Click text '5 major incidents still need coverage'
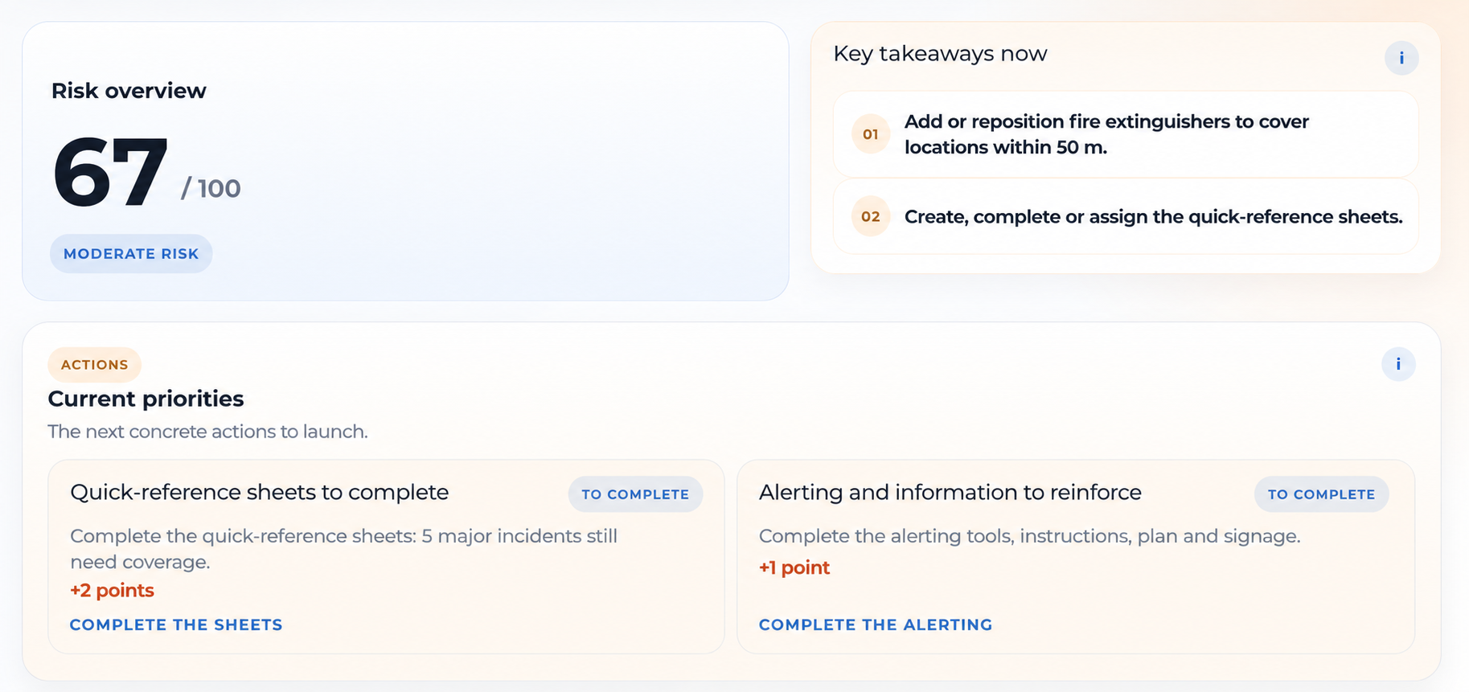Screen dimensions: 1469x692 [x=344, y=549]
